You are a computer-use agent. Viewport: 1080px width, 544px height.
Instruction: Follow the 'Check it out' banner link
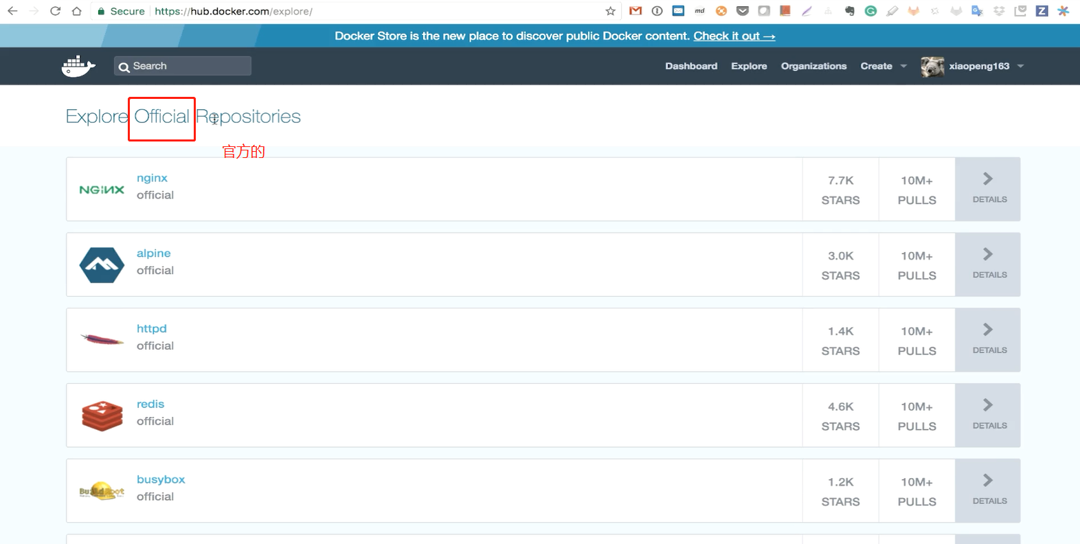click(x=734, y=36)
